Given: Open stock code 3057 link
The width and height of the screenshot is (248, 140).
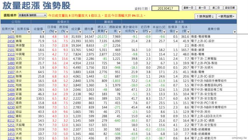Looking at the screenshot, I should [x=11, y=103].
